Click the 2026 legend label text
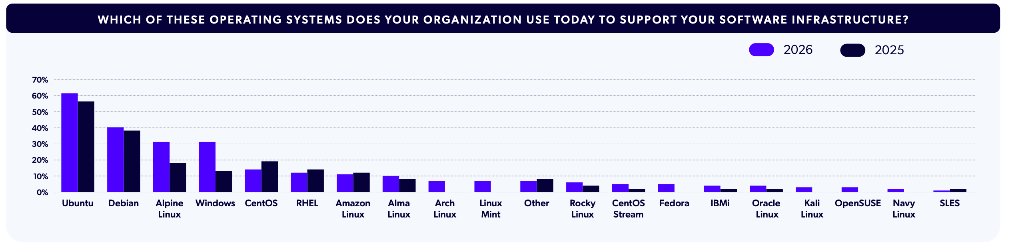This screenshot has height=249, width=1010. point(798,50)
